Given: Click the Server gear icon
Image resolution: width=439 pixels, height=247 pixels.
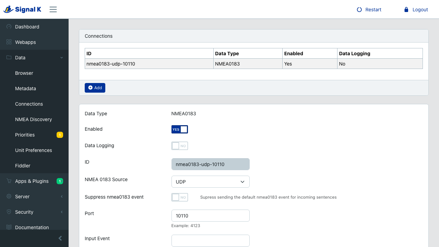Looking at the screenshot, I should (x=9, y=197).
